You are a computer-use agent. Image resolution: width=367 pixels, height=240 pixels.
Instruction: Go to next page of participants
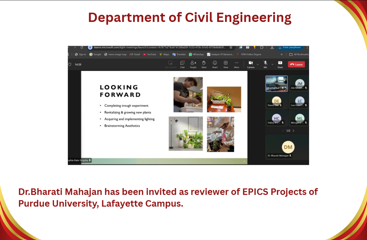pyautogui.click(x=294, y=131)
